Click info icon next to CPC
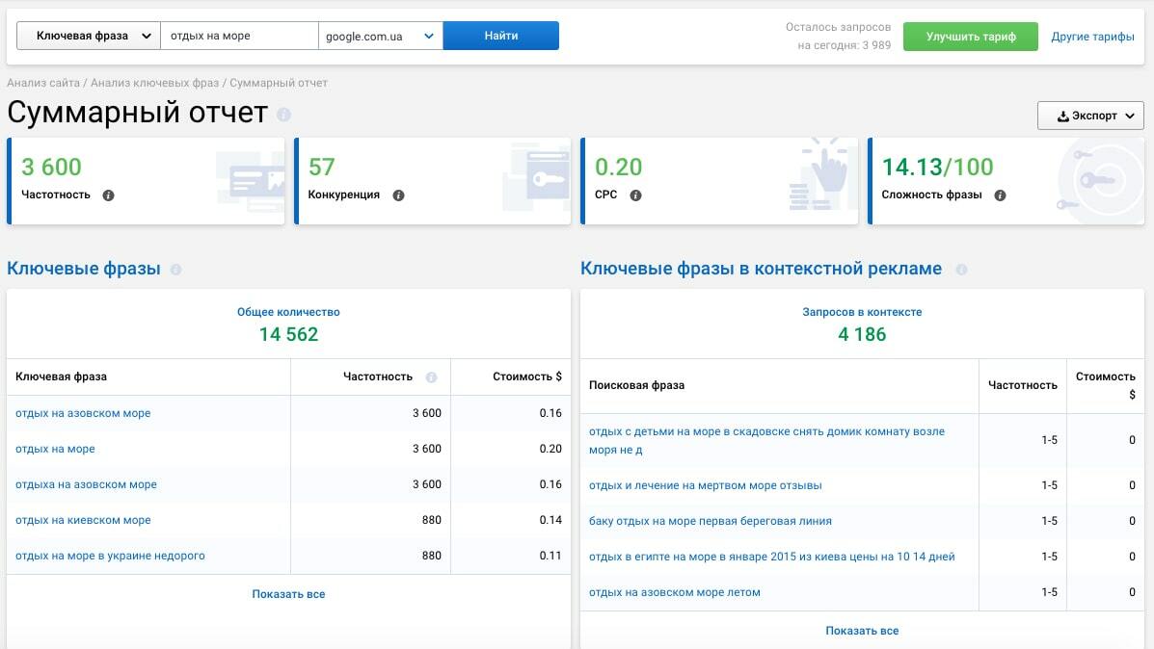 (x=635, y=195)
